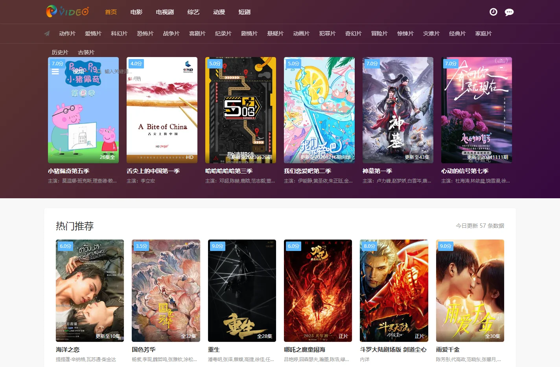Click title 国色芳华
This screenshot has height=367, width=560.
tap(144, 350)
